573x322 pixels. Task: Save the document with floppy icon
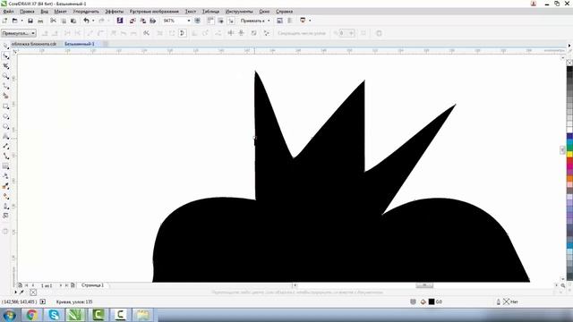[30, 21]
